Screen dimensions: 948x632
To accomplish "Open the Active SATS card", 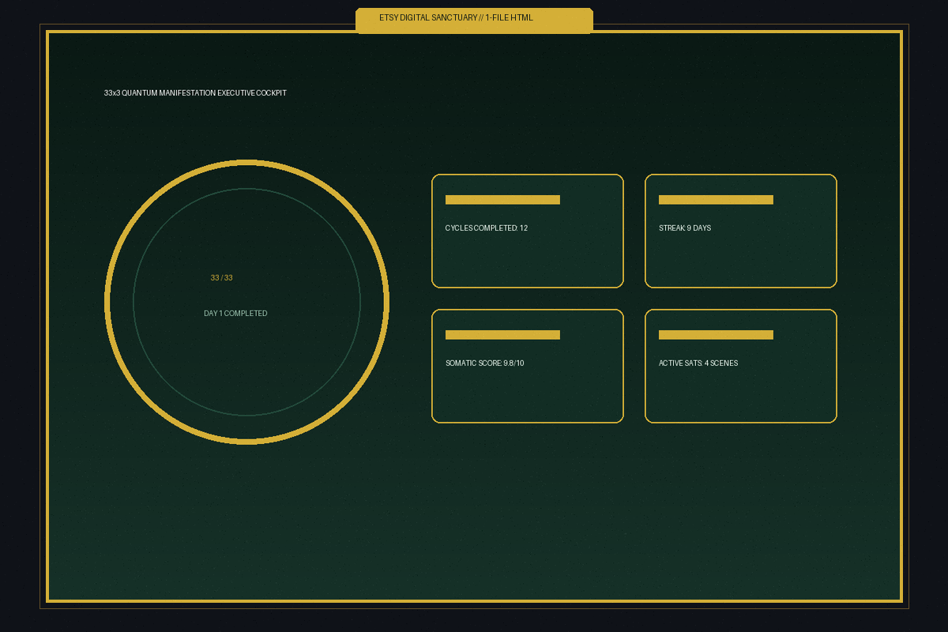I will [x=741, y=366].
